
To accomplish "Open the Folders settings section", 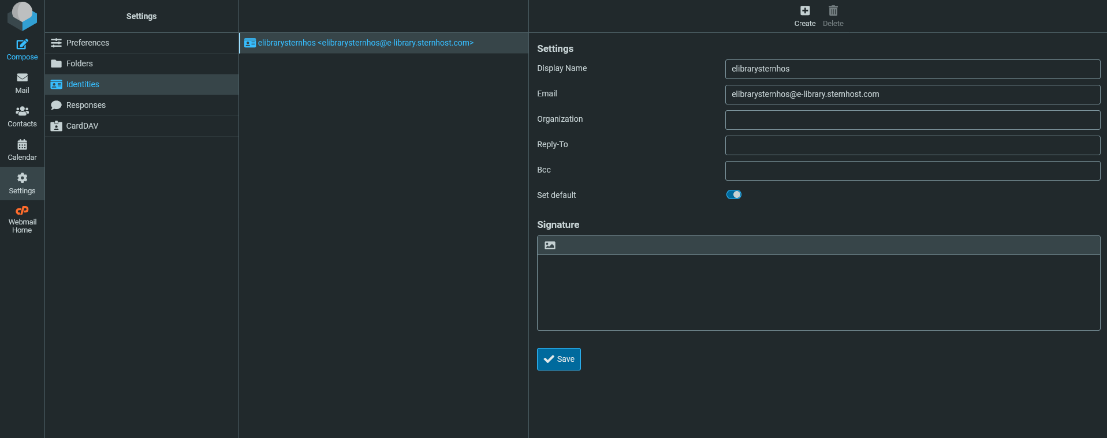I will (79, 63).
